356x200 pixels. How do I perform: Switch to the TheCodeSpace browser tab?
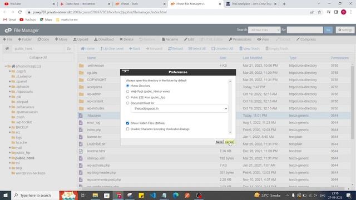[x=252, y=4]
